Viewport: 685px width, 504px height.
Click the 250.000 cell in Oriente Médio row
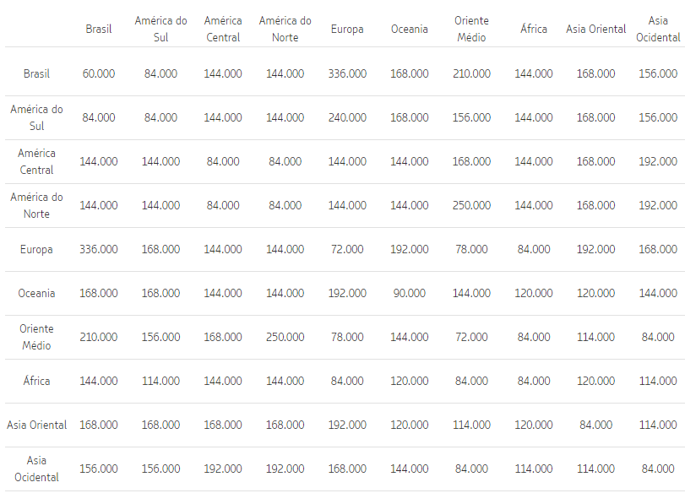tap(285, 337)
